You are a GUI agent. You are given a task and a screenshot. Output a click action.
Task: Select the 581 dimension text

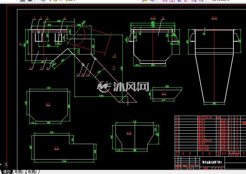tap(167, 86)
